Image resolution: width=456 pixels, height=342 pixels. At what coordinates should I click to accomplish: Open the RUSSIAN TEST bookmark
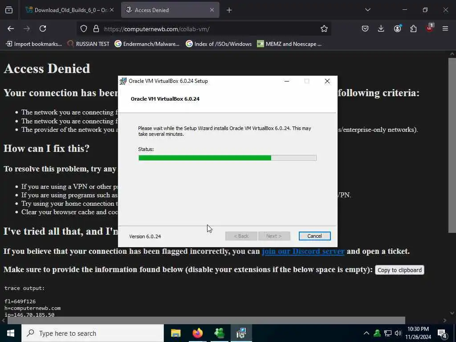[89, 44]
